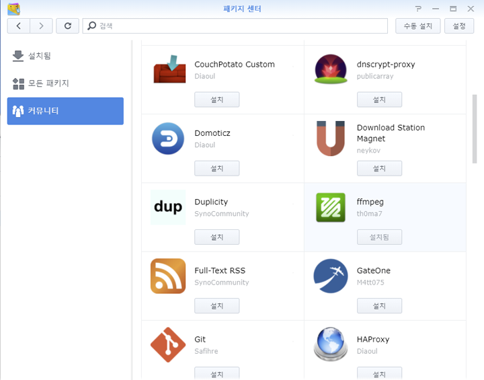The width and height of the screenshot is (484, 380).
Task: Click author name publicarray
Action: click(375, 76)
